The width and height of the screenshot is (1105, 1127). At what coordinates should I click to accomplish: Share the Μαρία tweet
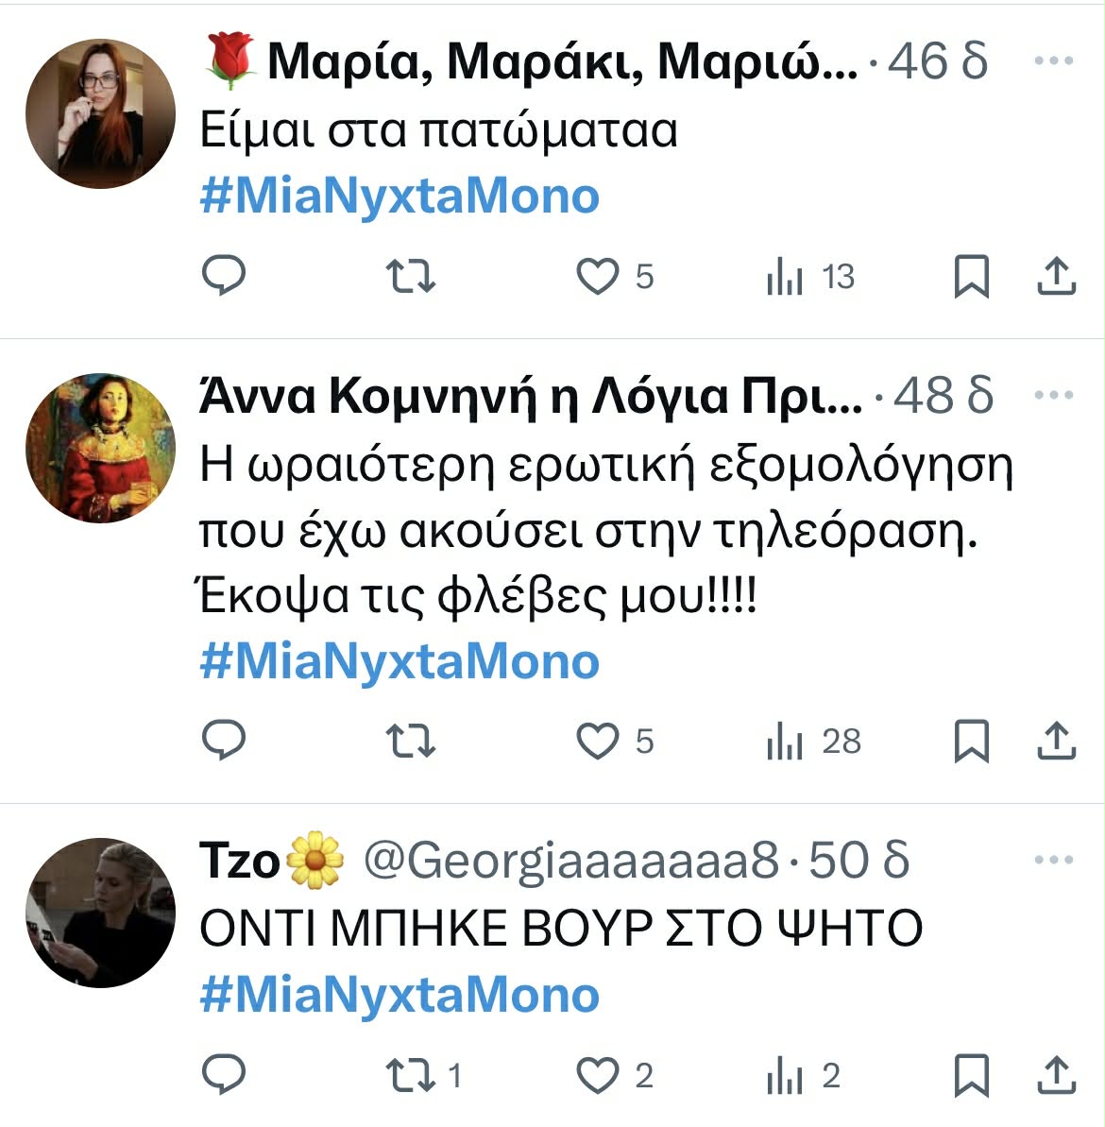tap(1057, 276)
